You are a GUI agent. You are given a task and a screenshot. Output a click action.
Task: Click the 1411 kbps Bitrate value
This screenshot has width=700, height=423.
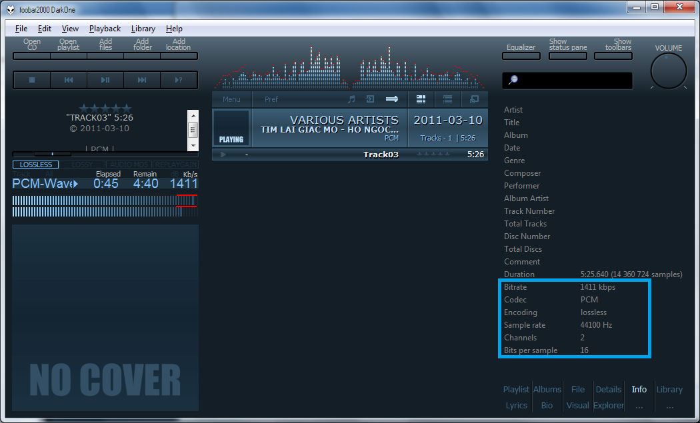598,287
